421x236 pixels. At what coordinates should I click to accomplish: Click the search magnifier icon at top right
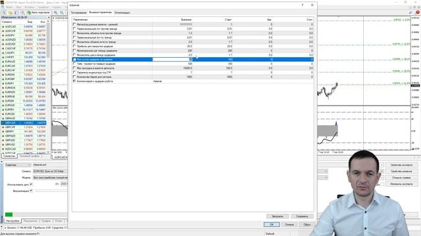tap(410, 12)
